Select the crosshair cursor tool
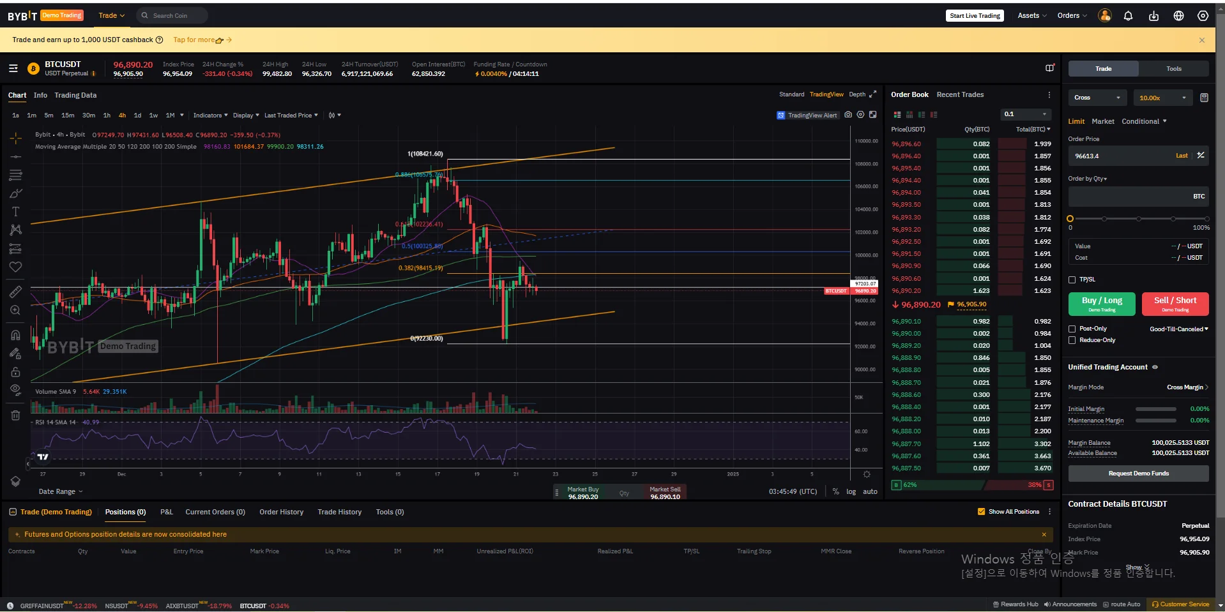Screen dimensions: 1225x612 pos(16,138)
